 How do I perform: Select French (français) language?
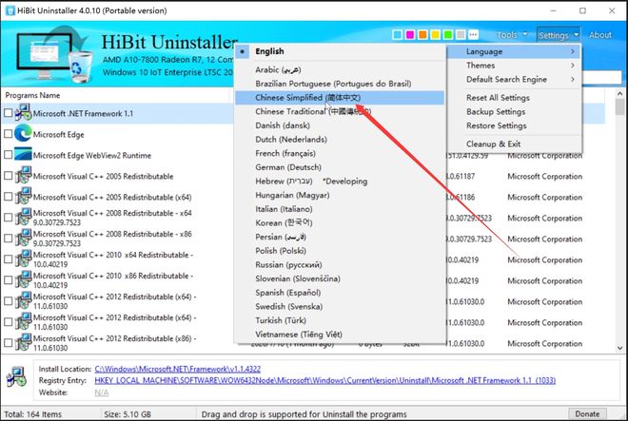tap(340, 153)
